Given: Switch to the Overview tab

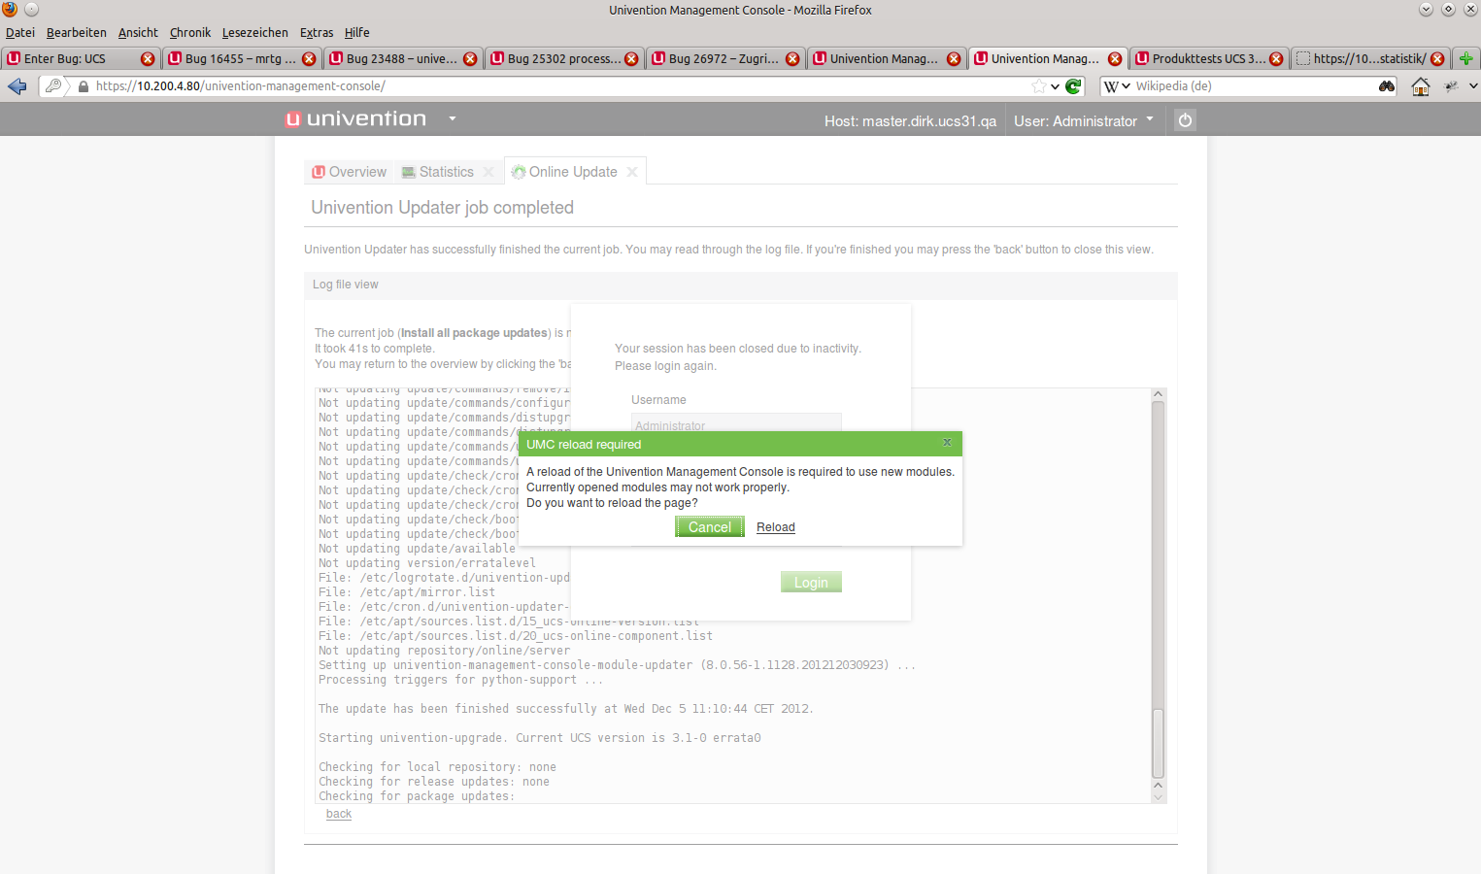Looking at the screenshot, I should pos(349,172).
